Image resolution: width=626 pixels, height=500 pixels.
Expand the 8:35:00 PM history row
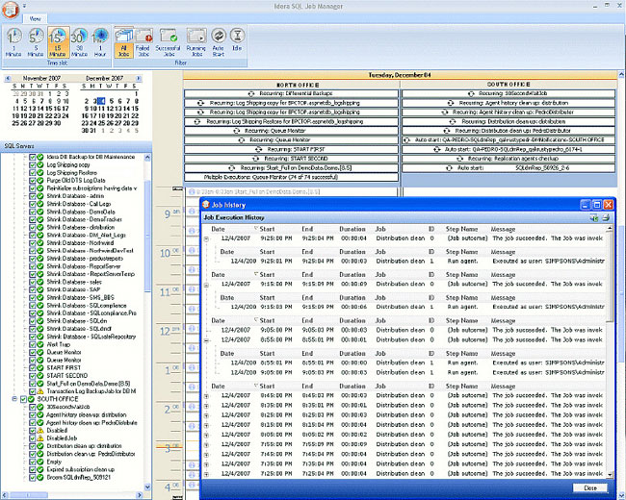(x=206, y=406)
